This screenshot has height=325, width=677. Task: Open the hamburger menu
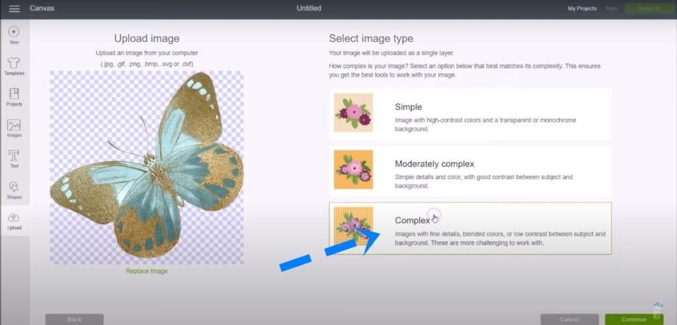(x=14, y=9)
